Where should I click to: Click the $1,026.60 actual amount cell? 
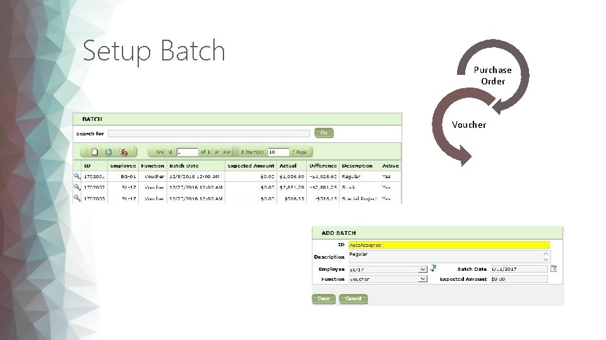click(292, 176)
